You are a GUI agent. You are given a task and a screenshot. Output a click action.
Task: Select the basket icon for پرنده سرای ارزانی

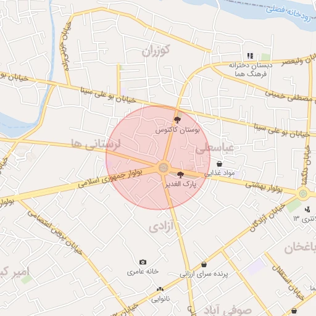pyautogui.click(x=204, y=264)
